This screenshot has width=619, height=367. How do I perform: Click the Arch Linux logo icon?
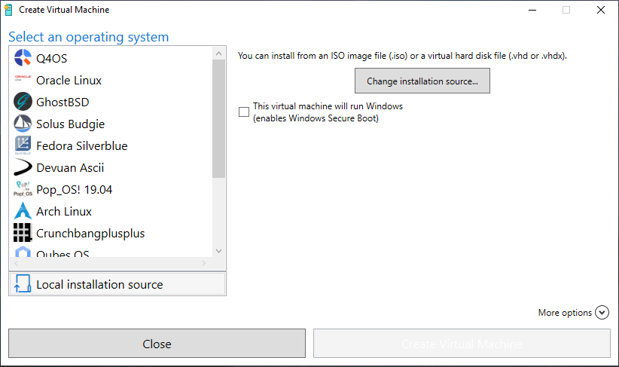23,211
